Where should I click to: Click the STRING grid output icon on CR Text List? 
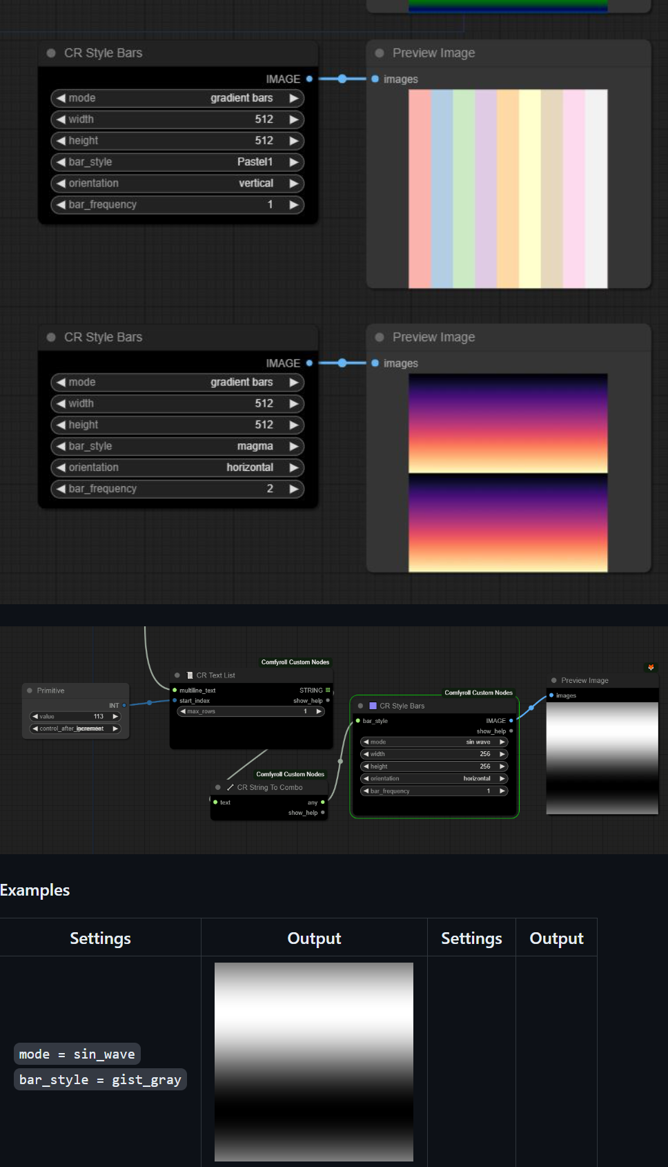pyautogui.click(x=328, y=690)
